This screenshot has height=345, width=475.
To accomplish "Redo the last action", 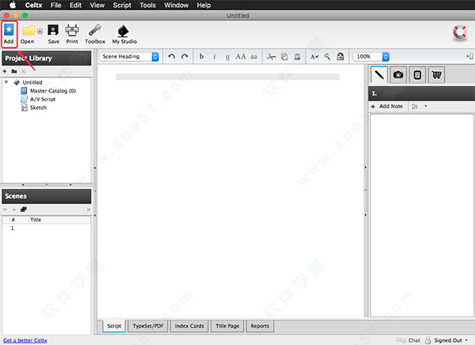I will pyautogui.click(x=184, y=57).
